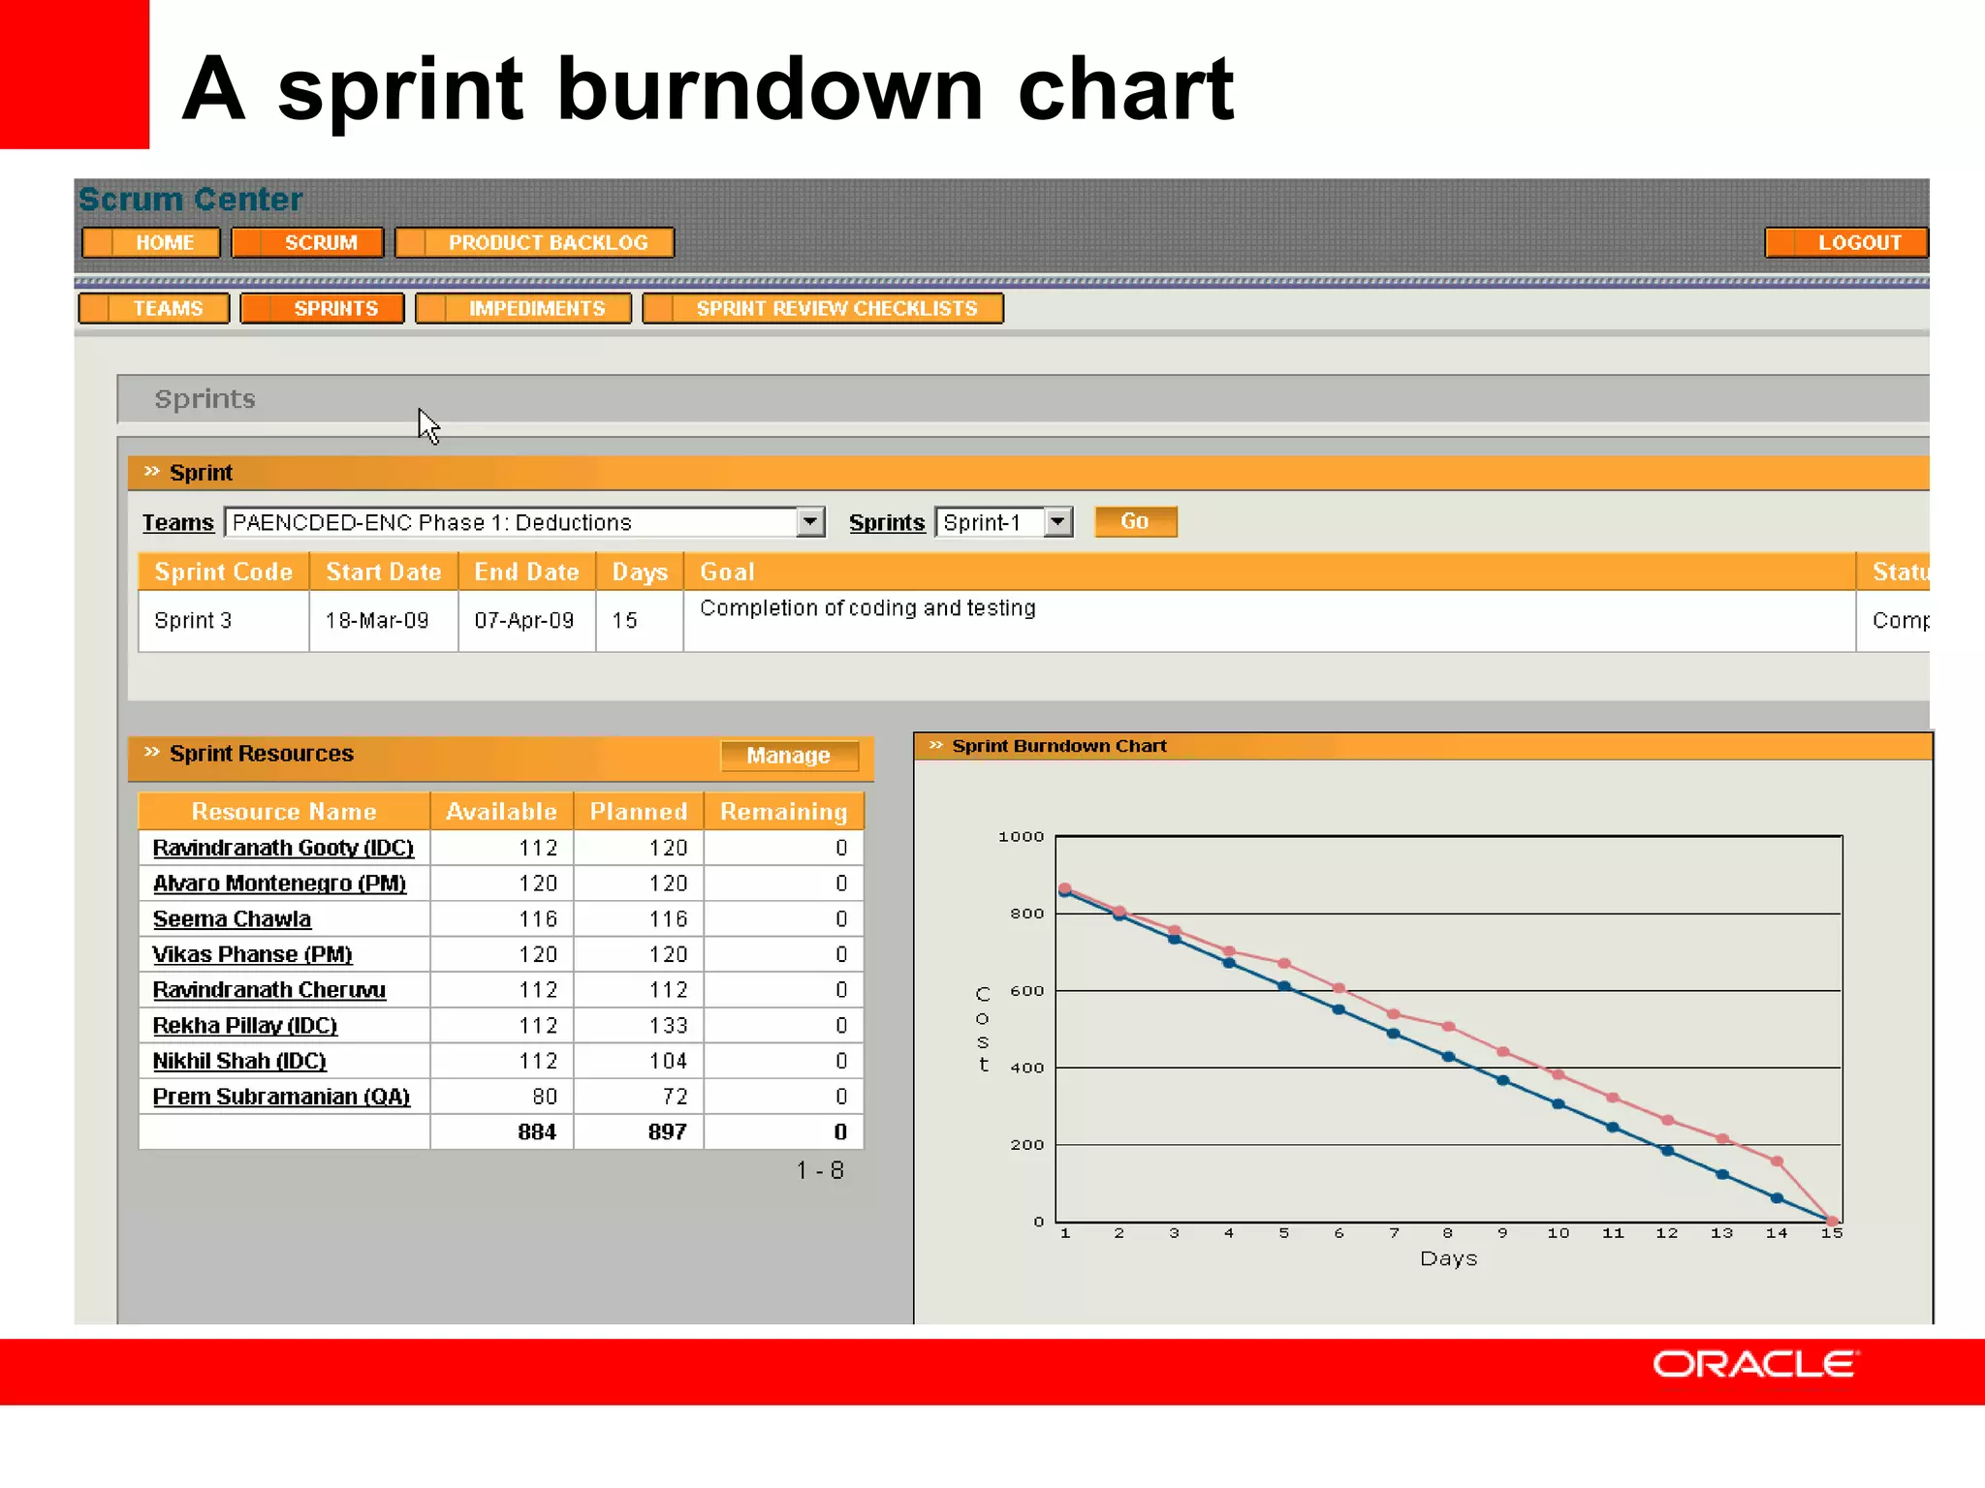Open the SPRINT REVIEW CHECKLISTS subtab

(823, 308)
